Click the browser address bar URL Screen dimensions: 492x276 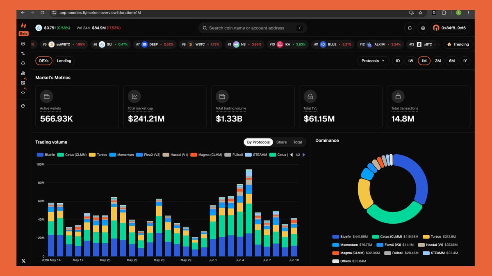coord(100,13)
